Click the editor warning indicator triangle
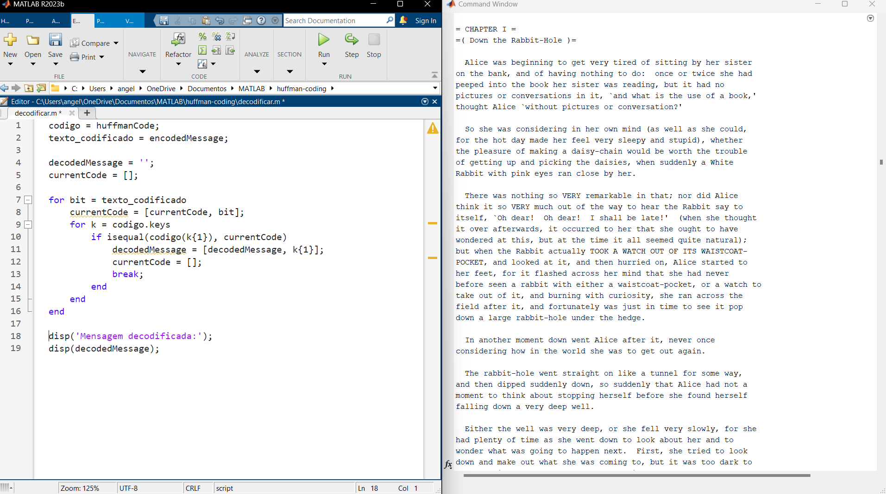 (433, 128)
